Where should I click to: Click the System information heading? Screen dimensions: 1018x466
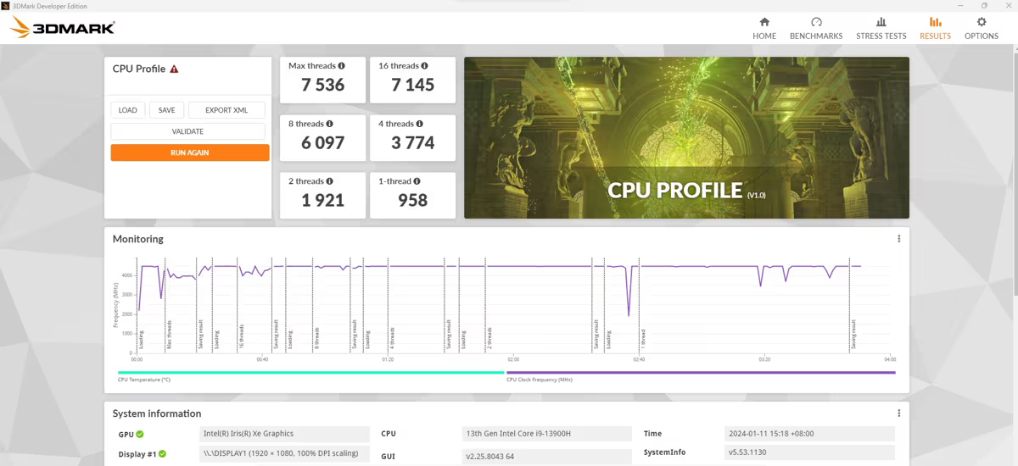(157, 413)
